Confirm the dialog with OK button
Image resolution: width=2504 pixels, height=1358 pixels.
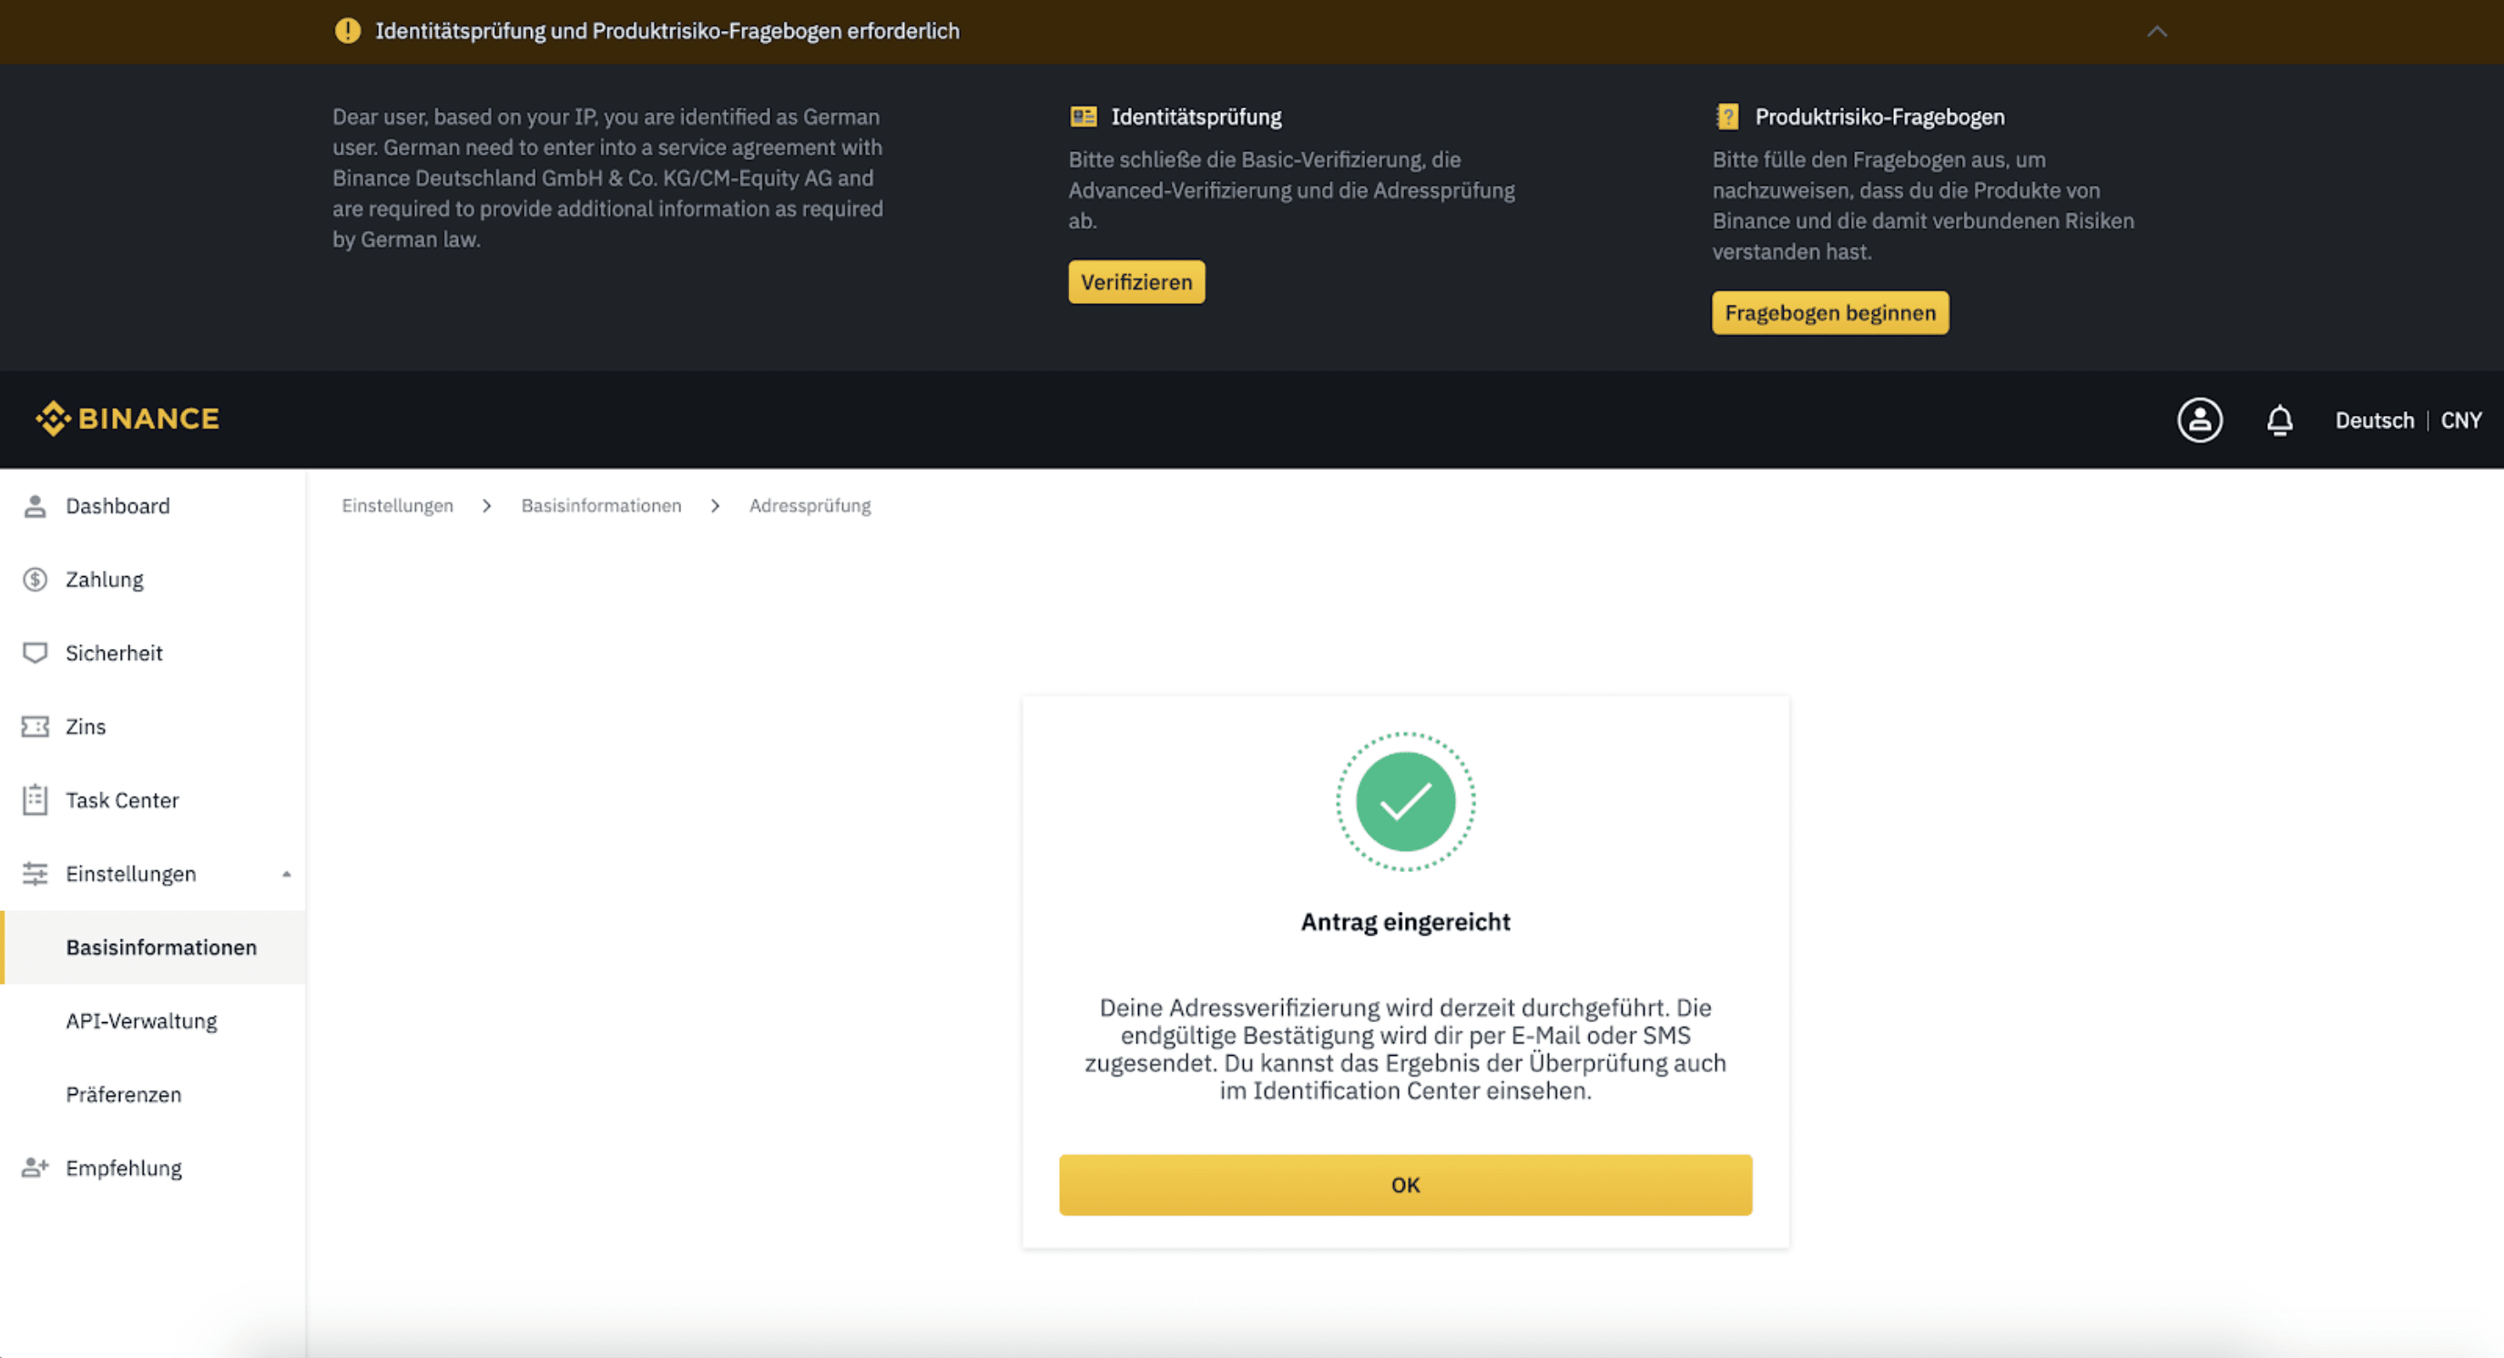1406,1185
